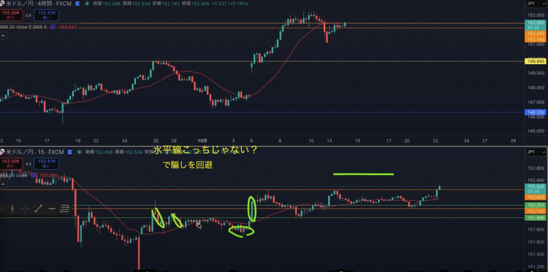Click the blue 146.332 price label
The height and width of the screenshot is (272, 548).
[536, 112]
